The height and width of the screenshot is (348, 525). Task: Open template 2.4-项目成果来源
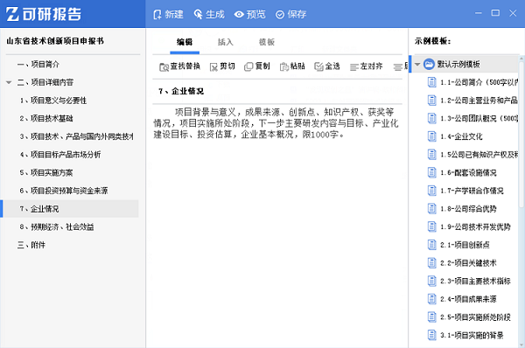pyautogui.click(x=468, y=299)
